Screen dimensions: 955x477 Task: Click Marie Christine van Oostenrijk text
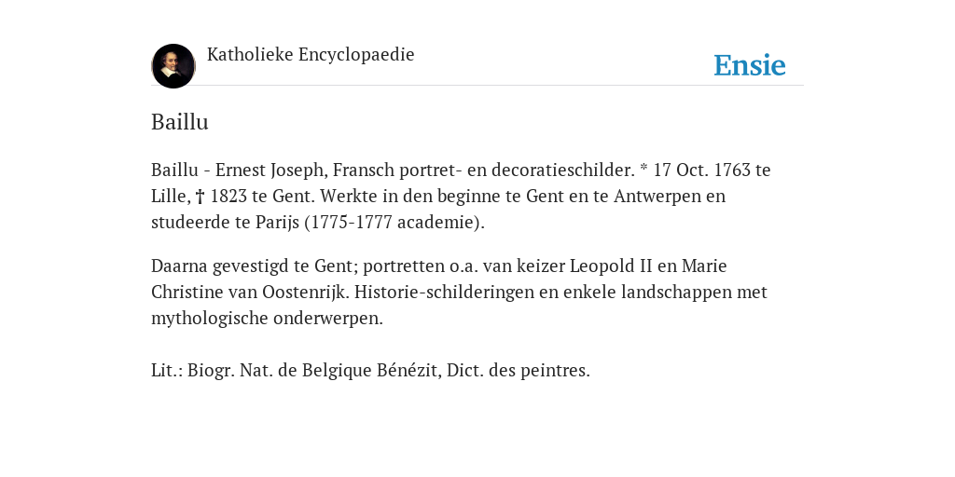438,279
